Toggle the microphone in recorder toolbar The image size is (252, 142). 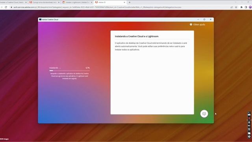coord(249,122)
